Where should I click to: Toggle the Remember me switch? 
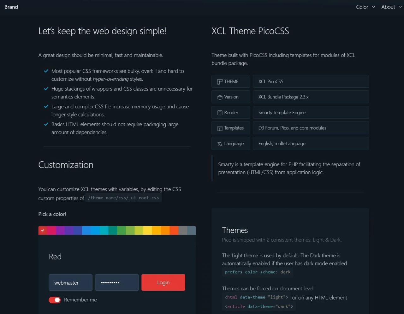click(x=55, y=300)
